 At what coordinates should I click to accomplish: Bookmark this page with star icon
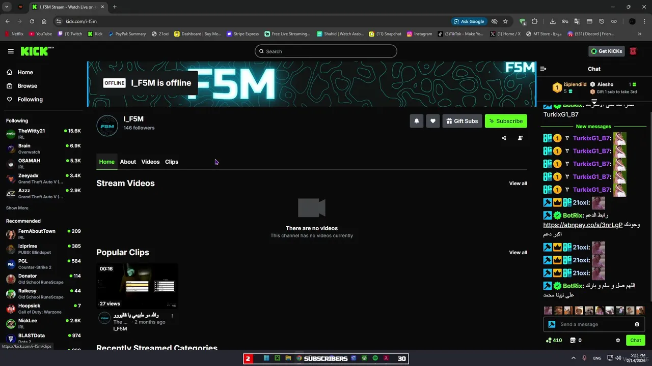tap(505, 21)
